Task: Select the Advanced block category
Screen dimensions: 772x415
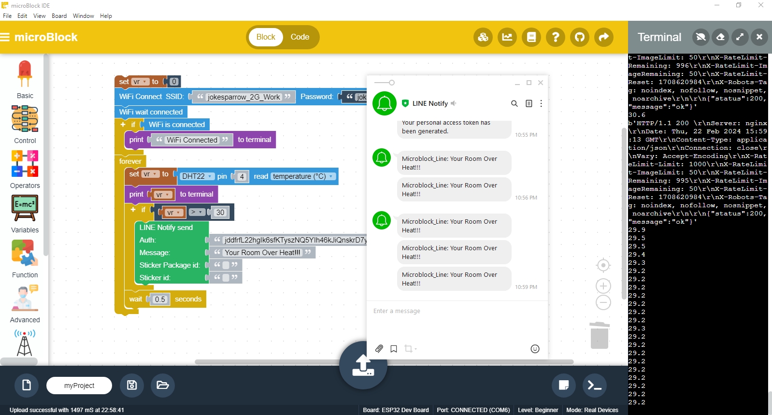Action: (25, 304)
